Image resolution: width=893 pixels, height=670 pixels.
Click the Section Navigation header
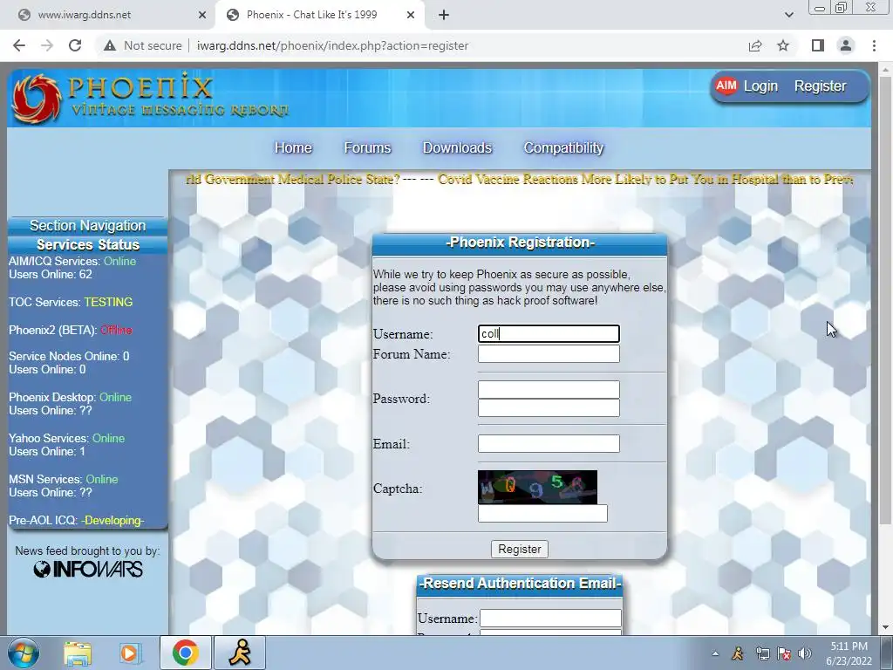point(88,226)
